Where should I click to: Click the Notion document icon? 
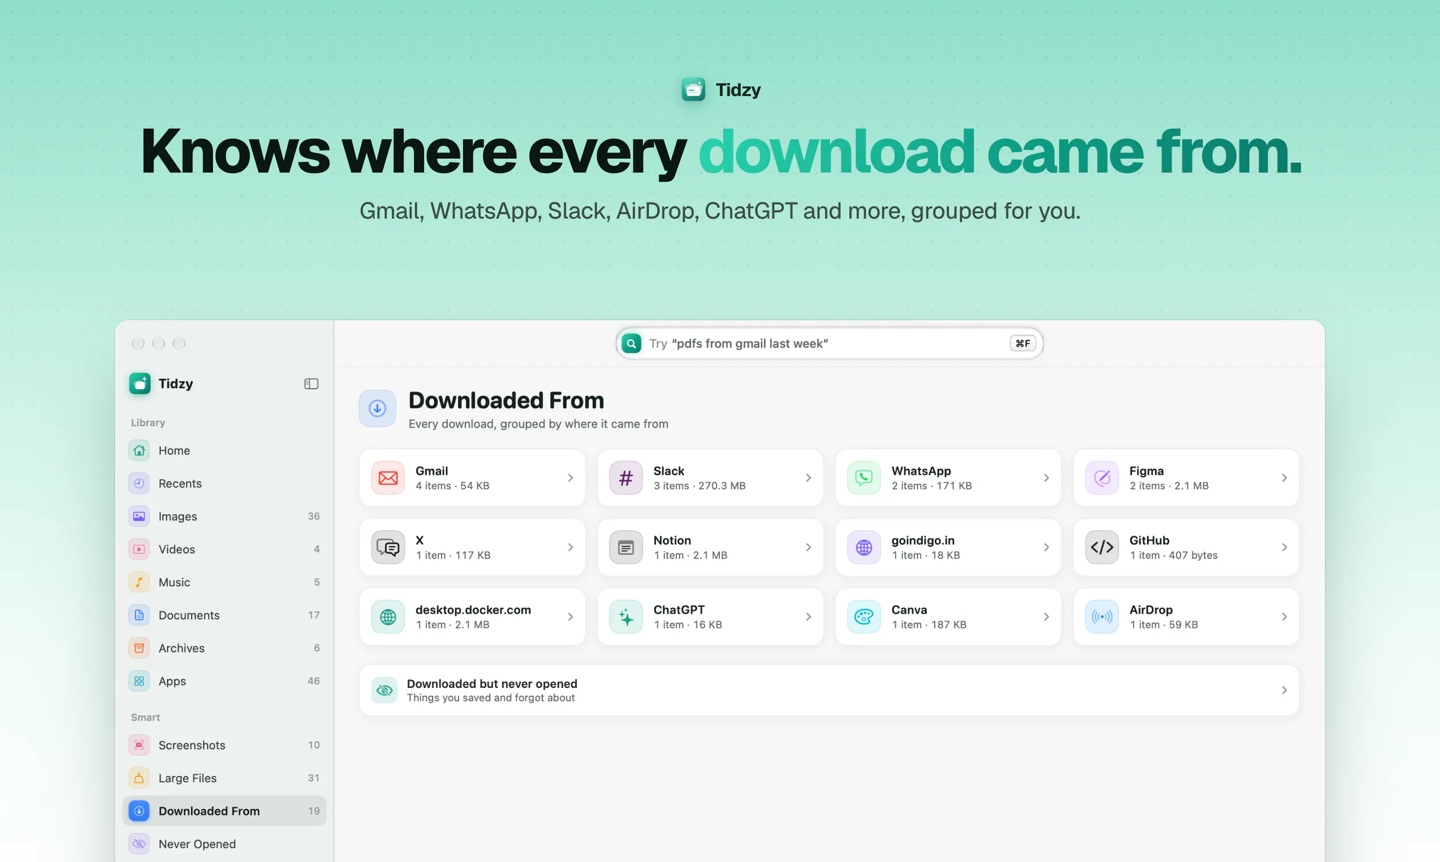(x=626, y=547)
